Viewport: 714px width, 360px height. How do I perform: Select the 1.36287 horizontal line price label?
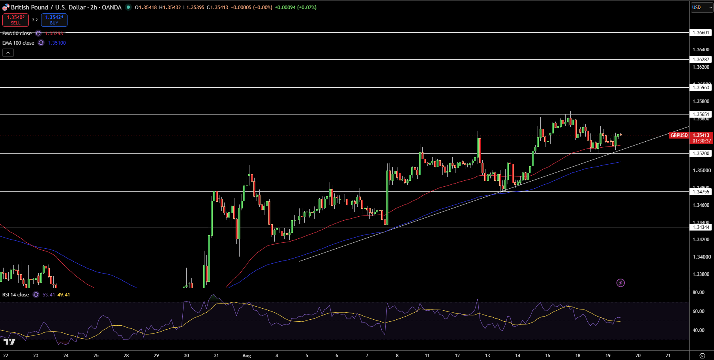tap(701, 60)
